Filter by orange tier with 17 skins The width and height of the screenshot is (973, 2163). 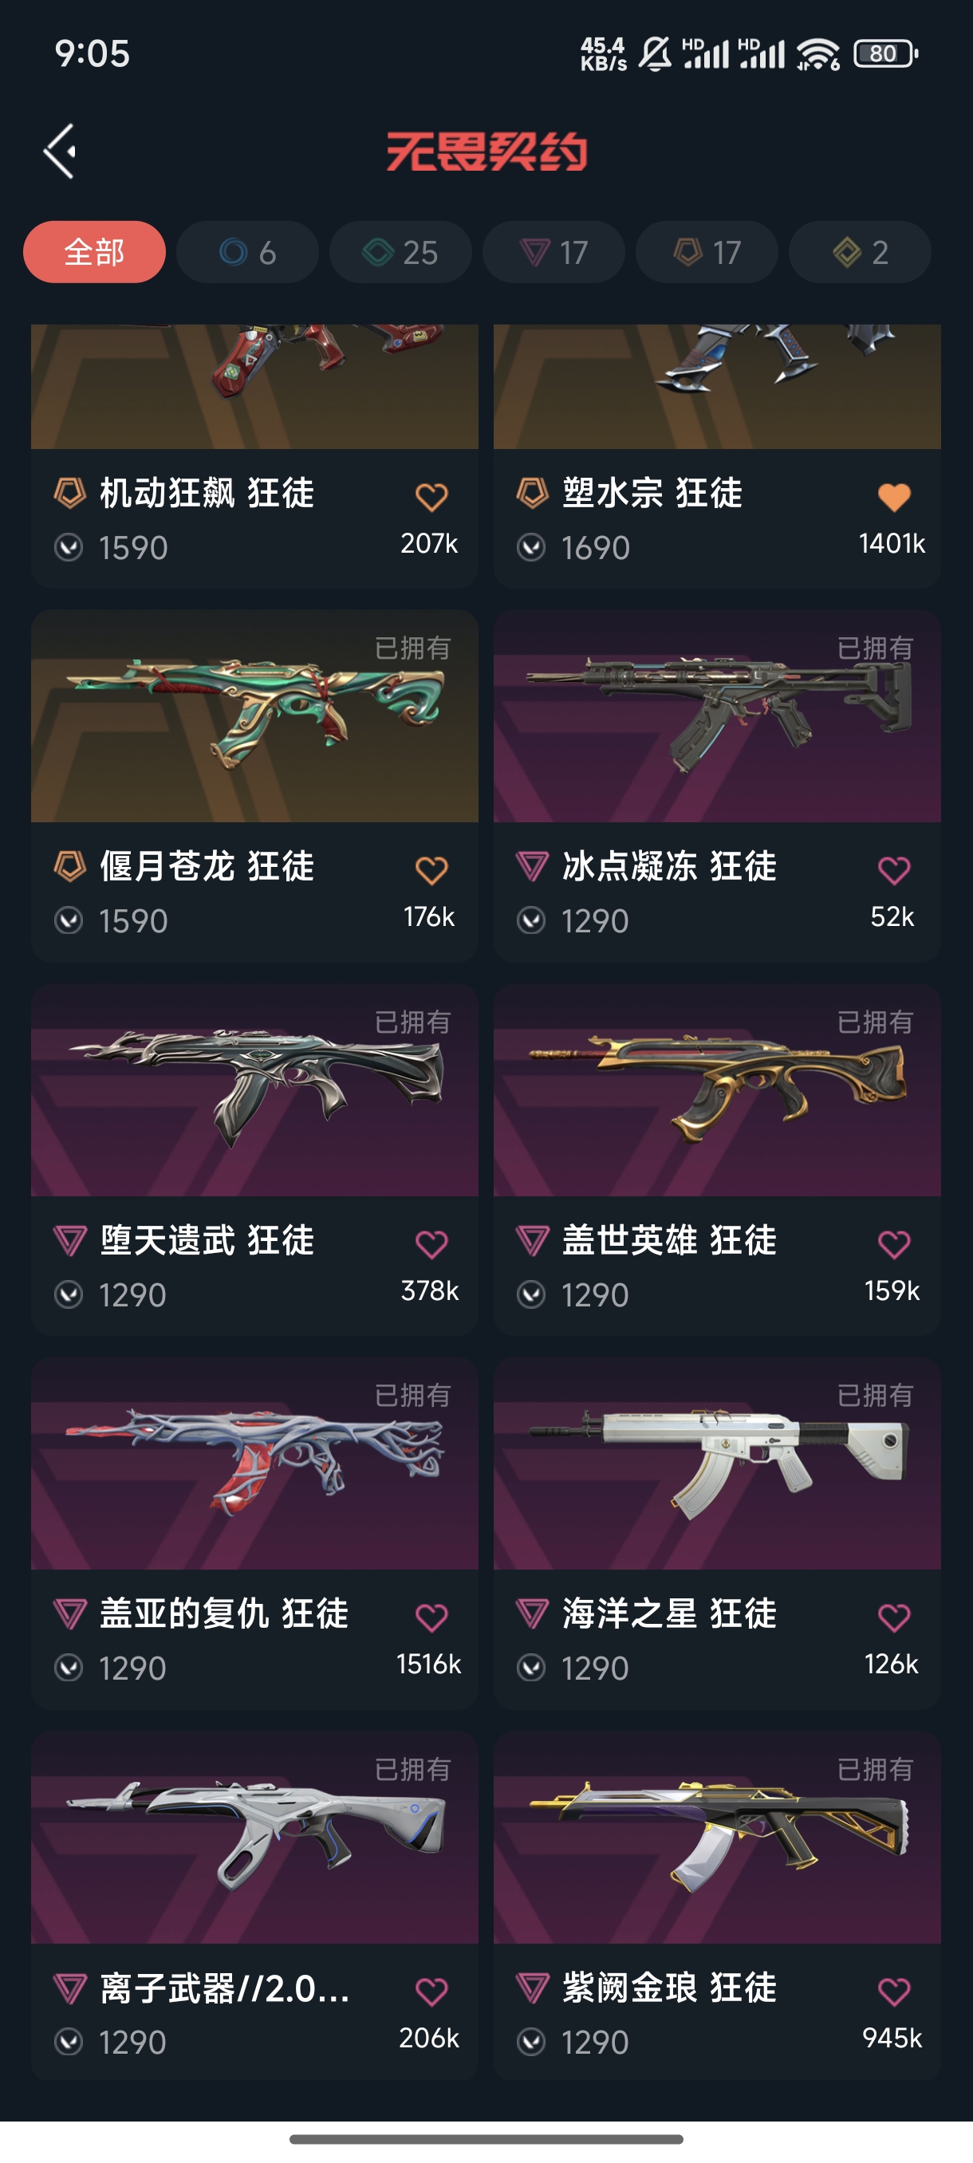click(707, 252)
